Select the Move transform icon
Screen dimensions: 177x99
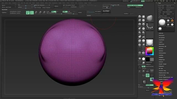coord(36,12)
